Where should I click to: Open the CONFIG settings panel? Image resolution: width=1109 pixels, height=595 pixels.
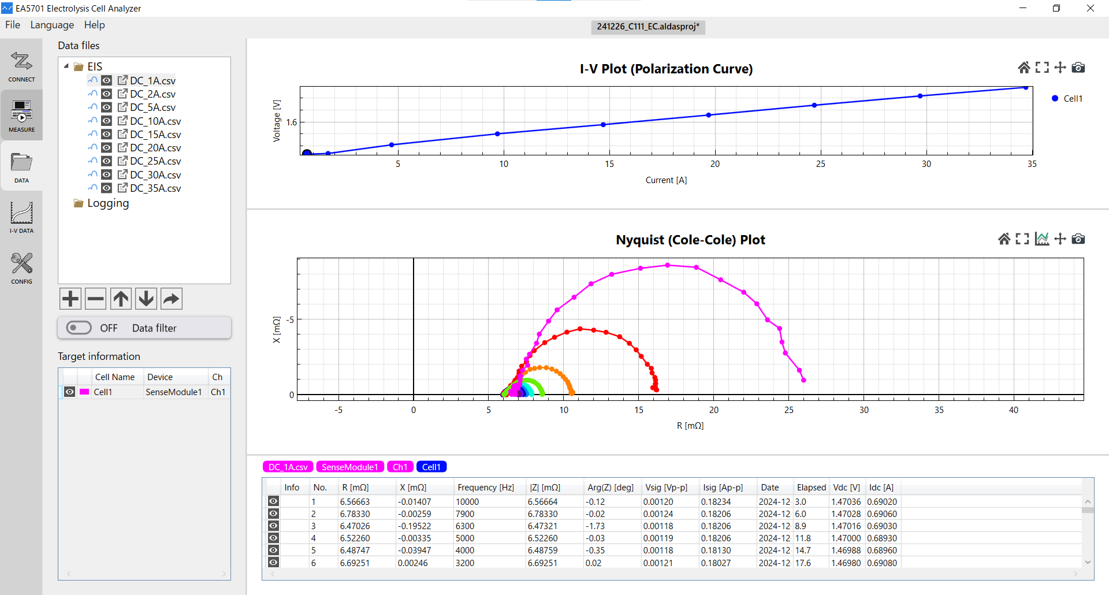click(x=21, y=268)
